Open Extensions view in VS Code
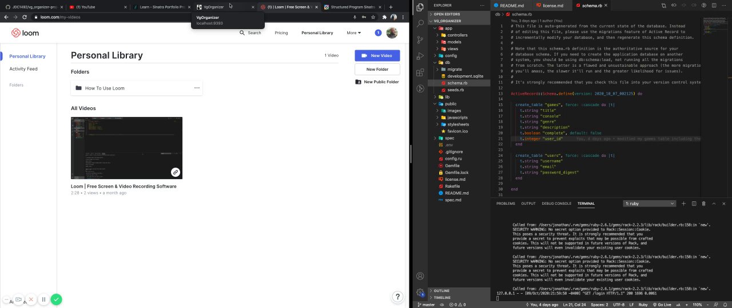732x308 pixels. tap(420, 72)
